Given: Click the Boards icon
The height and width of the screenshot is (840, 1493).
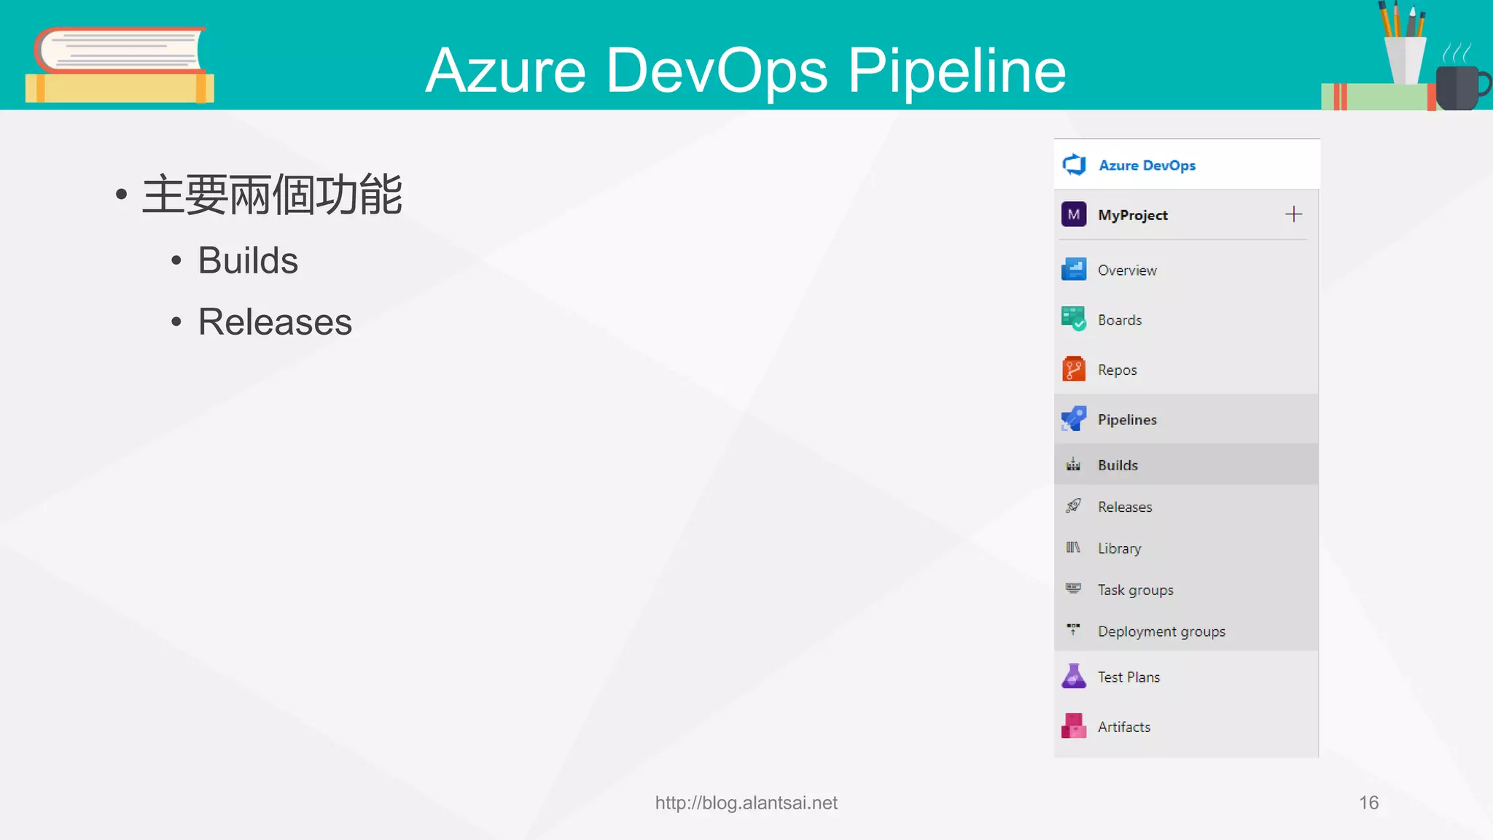Looking at the screenshot, I should coord(1074,319).
